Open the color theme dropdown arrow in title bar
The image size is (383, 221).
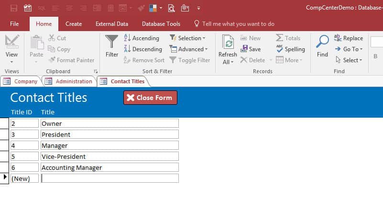[x=161, y=8]
